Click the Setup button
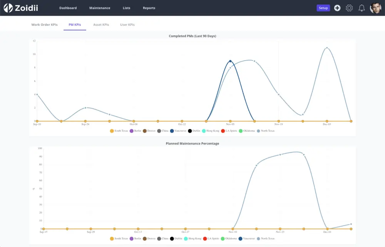 pyautogui.click(x=323, y=8)
